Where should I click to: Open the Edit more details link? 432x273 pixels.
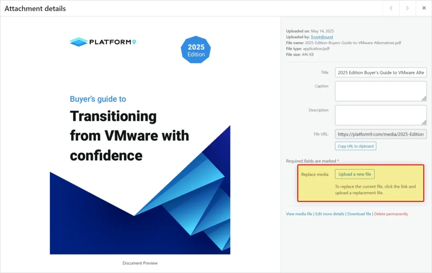point(329,214)
